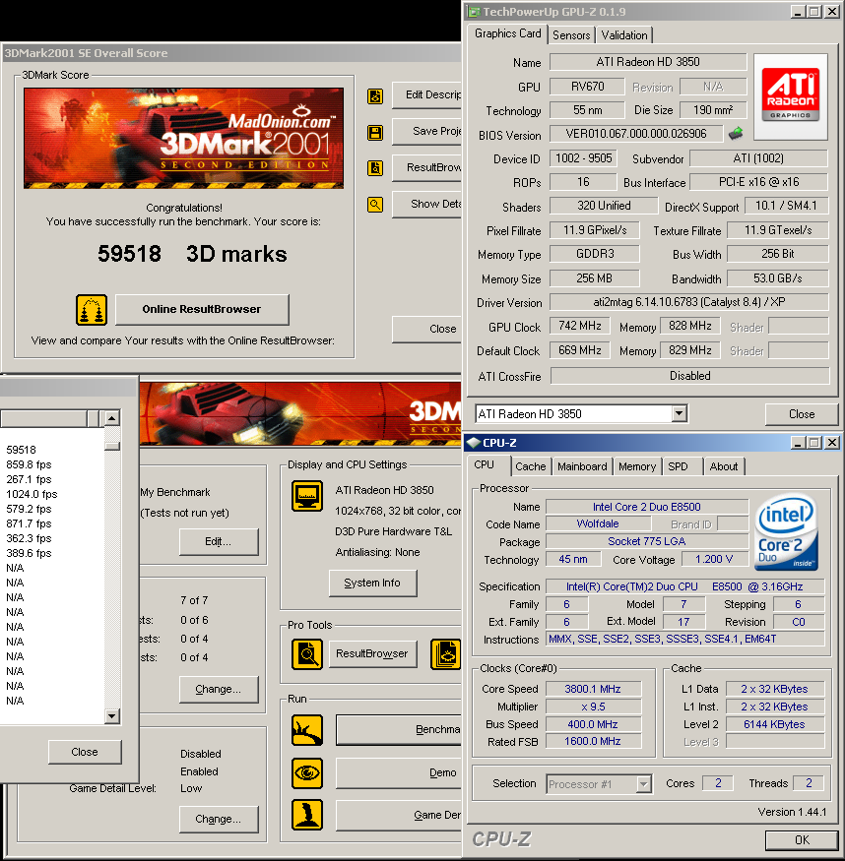Click the Demo button
This screenshot has width=845, height=861.
[x=399, y=772]
